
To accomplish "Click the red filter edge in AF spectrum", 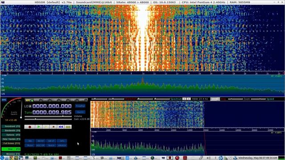I will [205, 143].
